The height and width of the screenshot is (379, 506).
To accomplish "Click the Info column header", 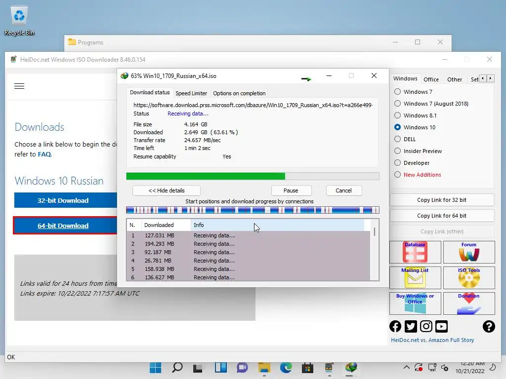I will click(x=278, y=225).
